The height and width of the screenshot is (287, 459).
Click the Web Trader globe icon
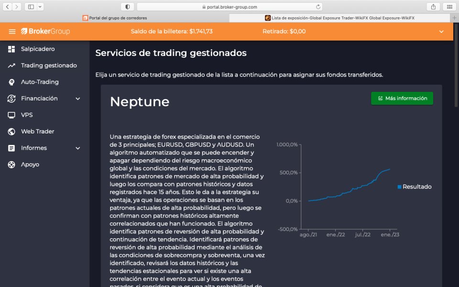click(11, 132)
